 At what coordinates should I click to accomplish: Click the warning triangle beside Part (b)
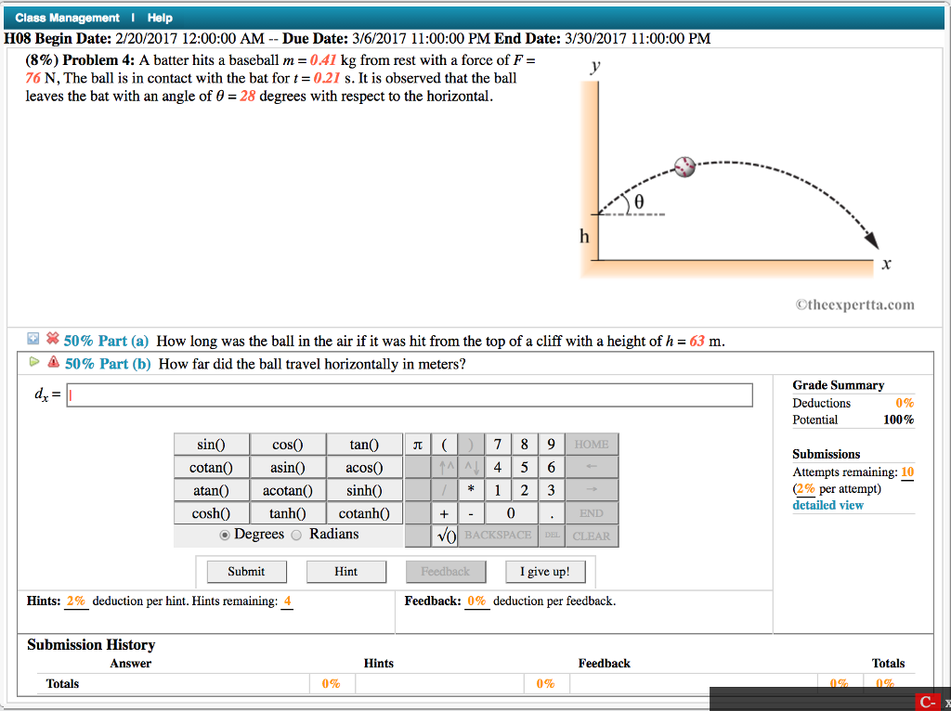(52, 364)
